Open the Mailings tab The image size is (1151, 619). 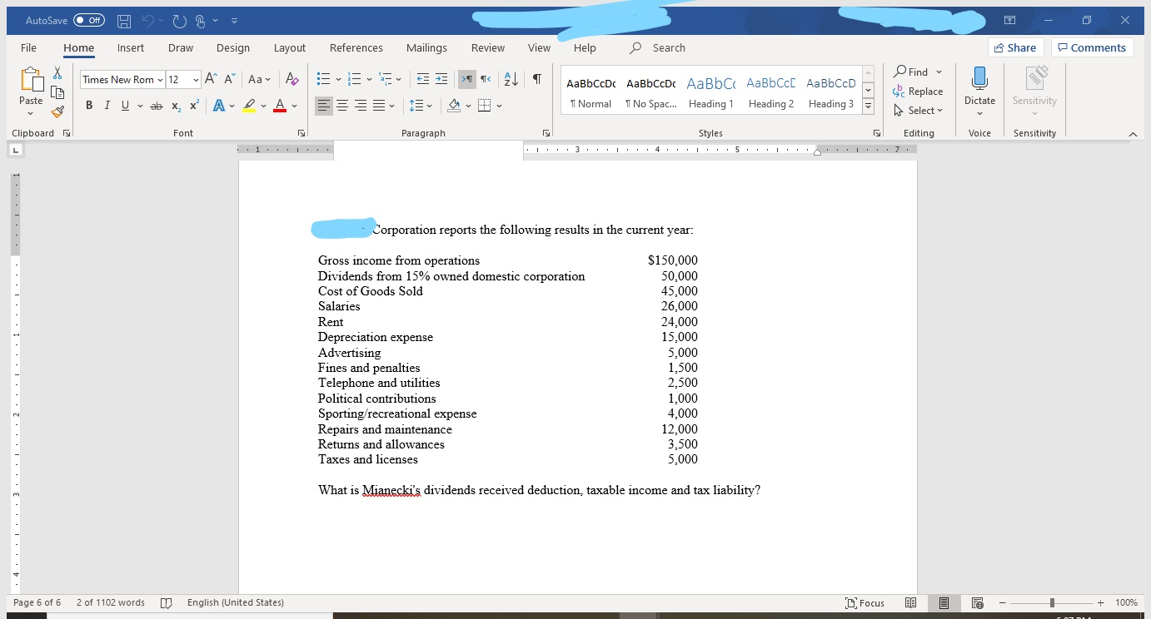(x=426, y=47)
